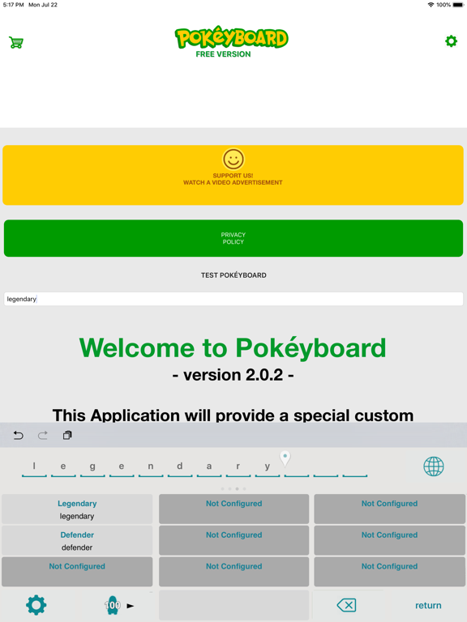Viewport: 467px width, 622px height.
Task: Focus the test field containing legendary
Action: point(233,299)
